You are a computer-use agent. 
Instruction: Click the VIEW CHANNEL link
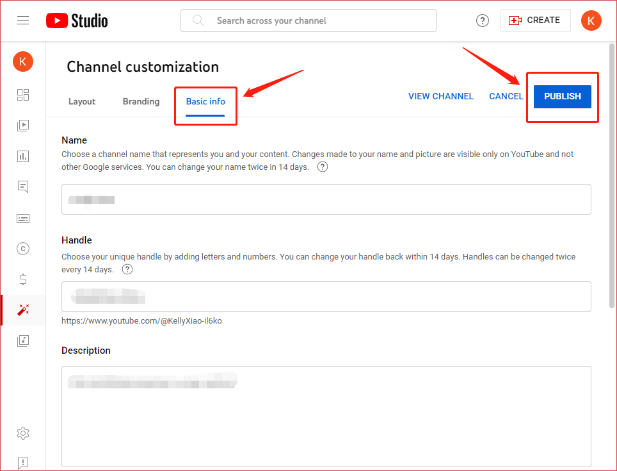pos(440,96)
